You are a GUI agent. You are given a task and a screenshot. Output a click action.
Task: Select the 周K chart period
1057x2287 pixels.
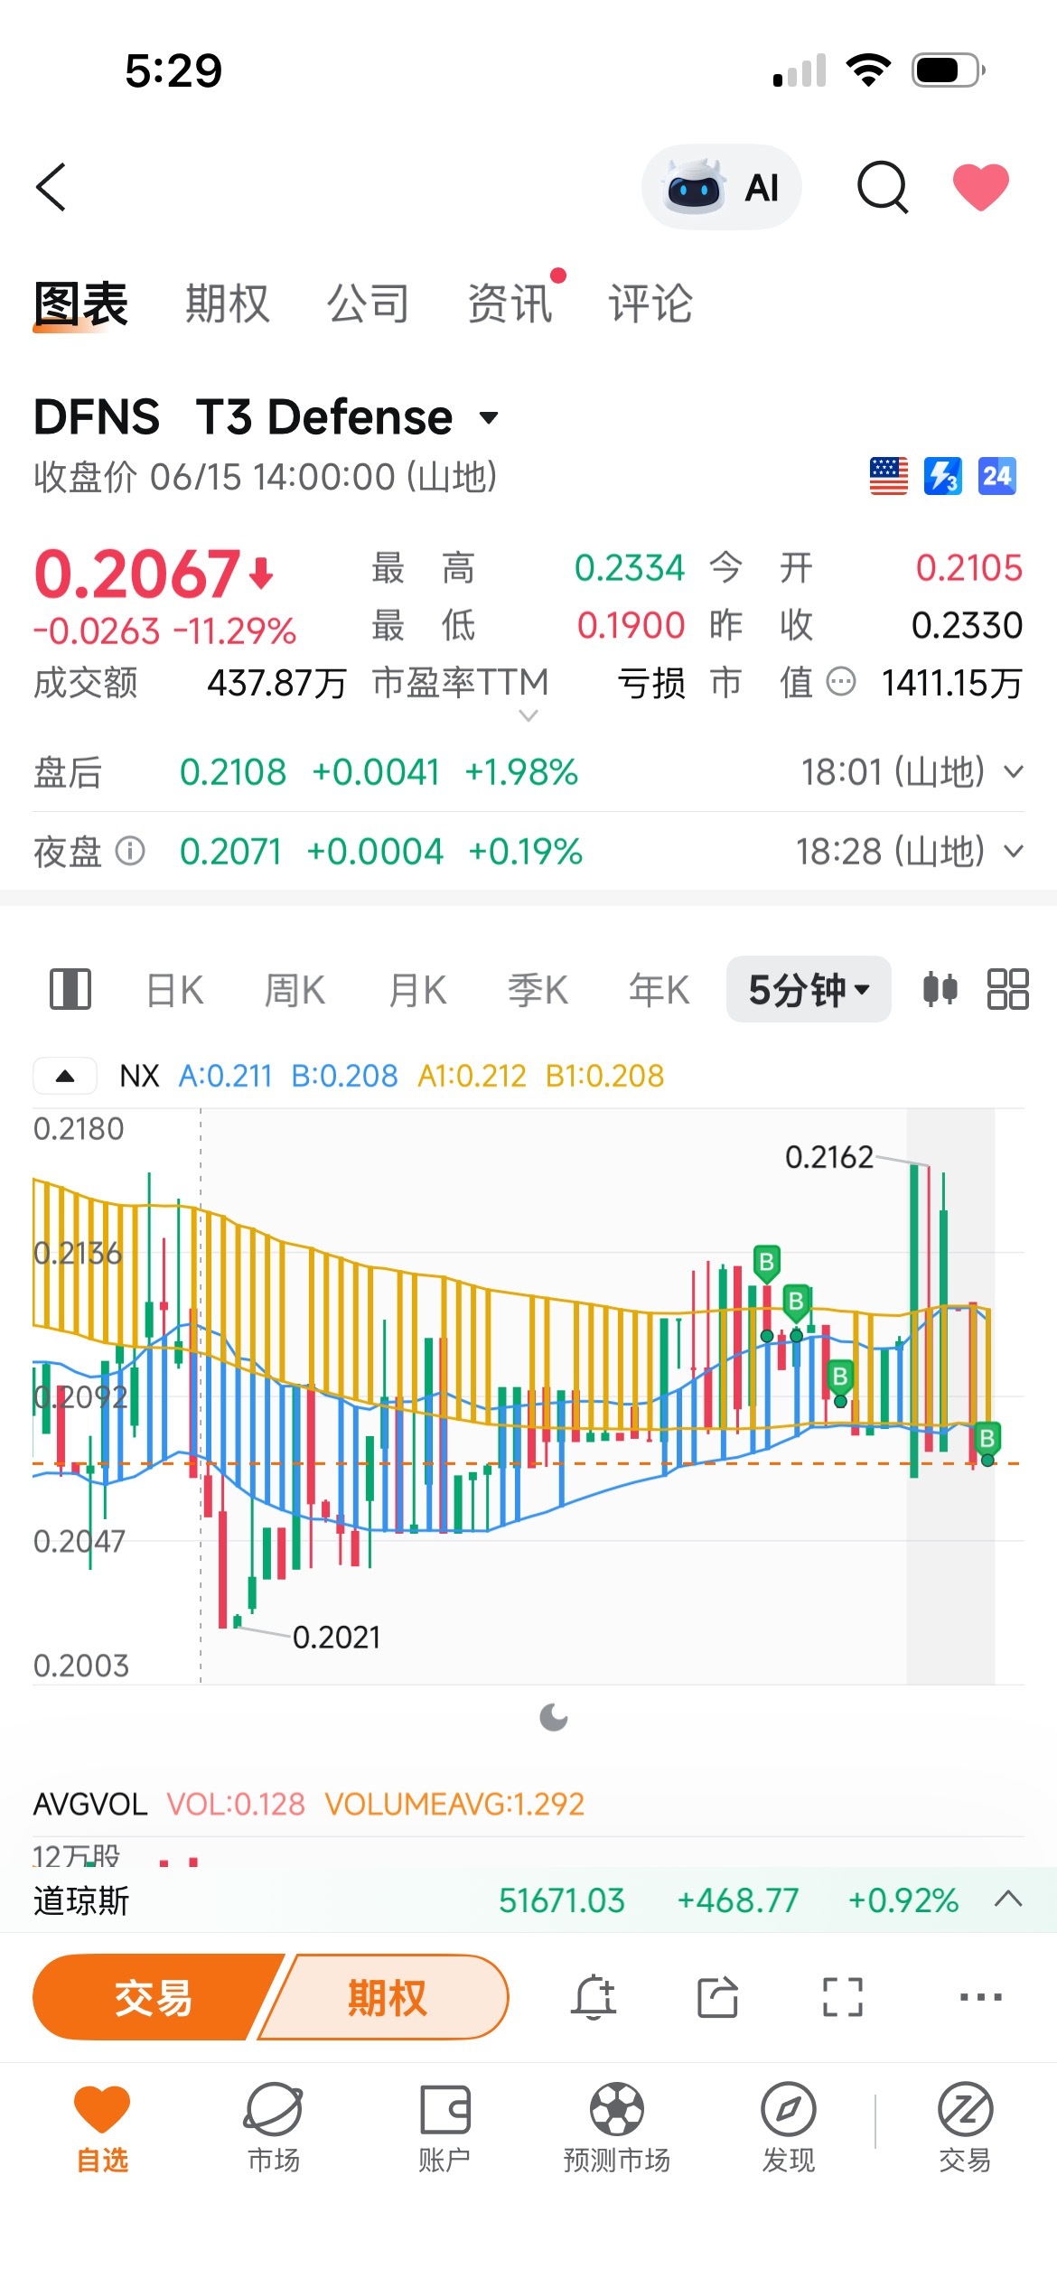[x=295, y=990]
